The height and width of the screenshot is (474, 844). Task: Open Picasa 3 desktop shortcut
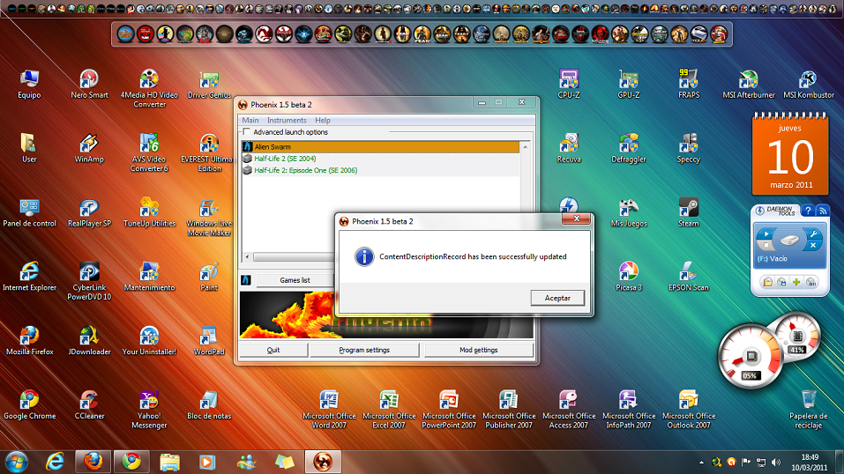629,277
